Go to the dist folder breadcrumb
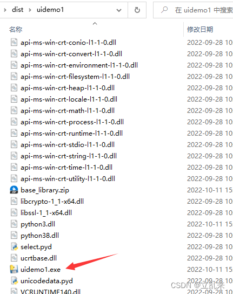 [17, 10]
